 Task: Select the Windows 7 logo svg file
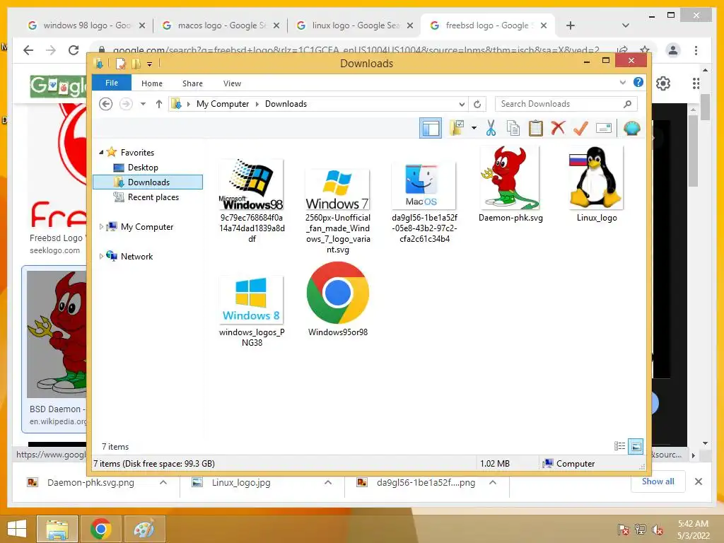coord(337,211)
